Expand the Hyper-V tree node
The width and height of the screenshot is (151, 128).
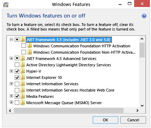[11, 71]
